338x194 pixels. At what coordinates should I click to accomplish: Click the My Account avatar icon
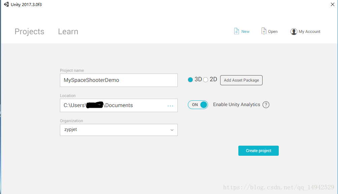coord(294,32)
